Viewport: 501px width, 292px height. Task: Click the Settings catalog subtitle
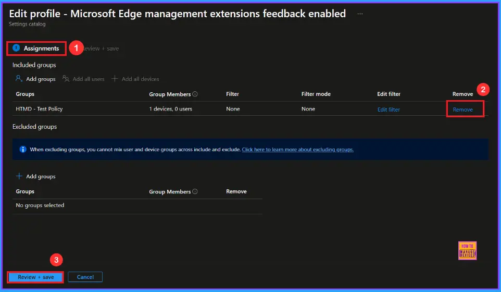coord(27,24)
